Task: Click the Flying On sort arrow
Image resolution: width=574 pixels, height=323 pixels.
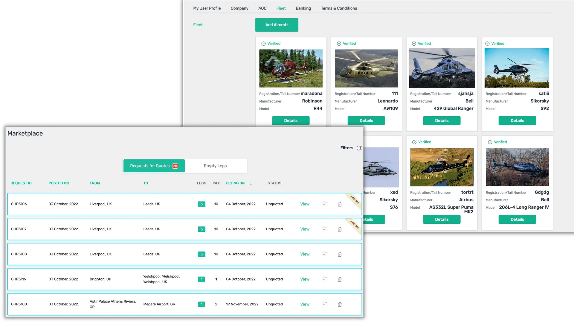Action: tap(251, 183)
